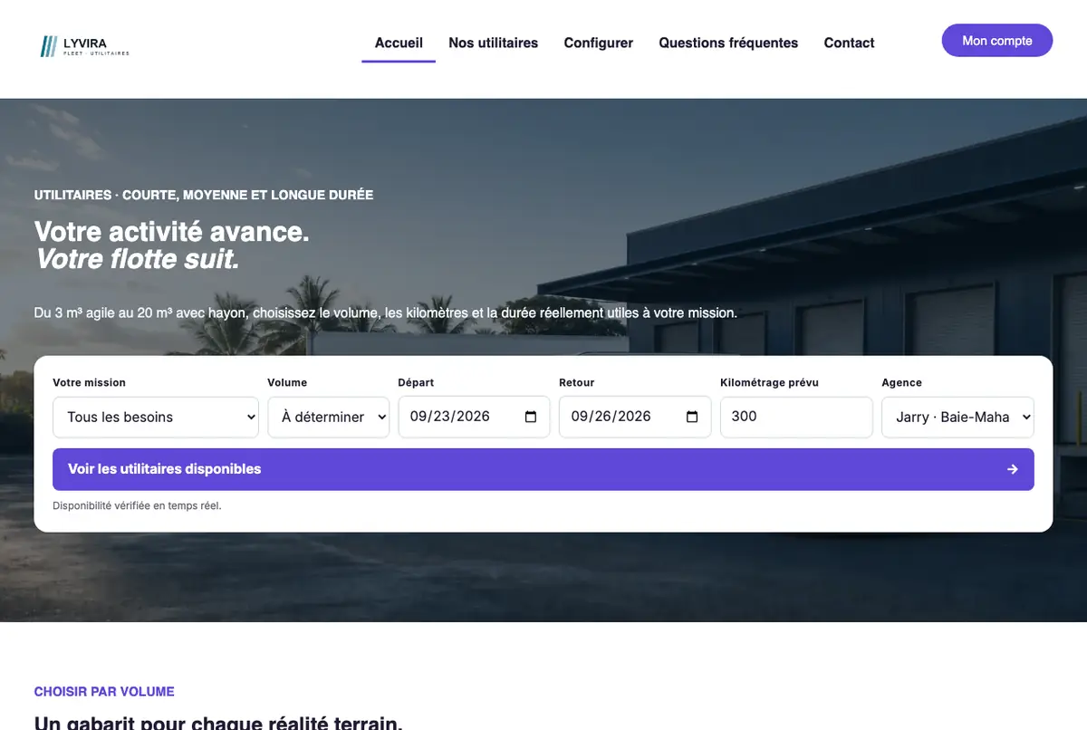Image resolution: width=1087 pixels, height=730 pixels.
Task: Click the arrow on the search button
Action: [1012, 469]
